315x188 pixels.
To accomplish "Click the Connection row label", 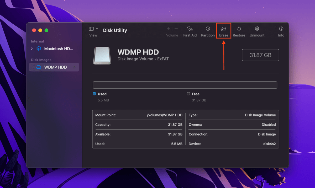I will point(198,134).
